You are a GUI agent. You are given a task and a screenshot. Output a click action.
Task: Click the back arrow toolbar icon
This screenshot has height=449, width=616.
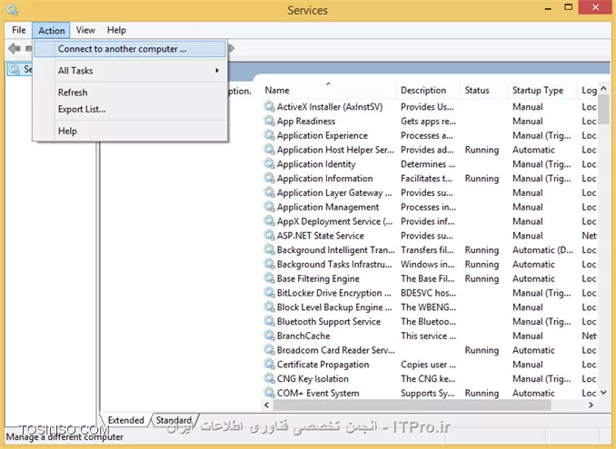[15, 49]
